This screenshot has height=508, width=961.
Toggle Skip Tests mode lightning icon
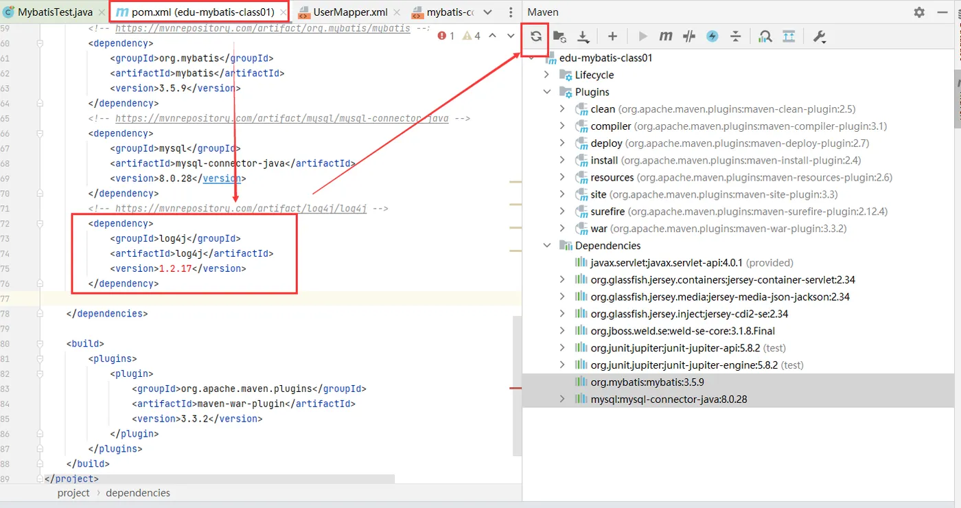click(713, 36)
